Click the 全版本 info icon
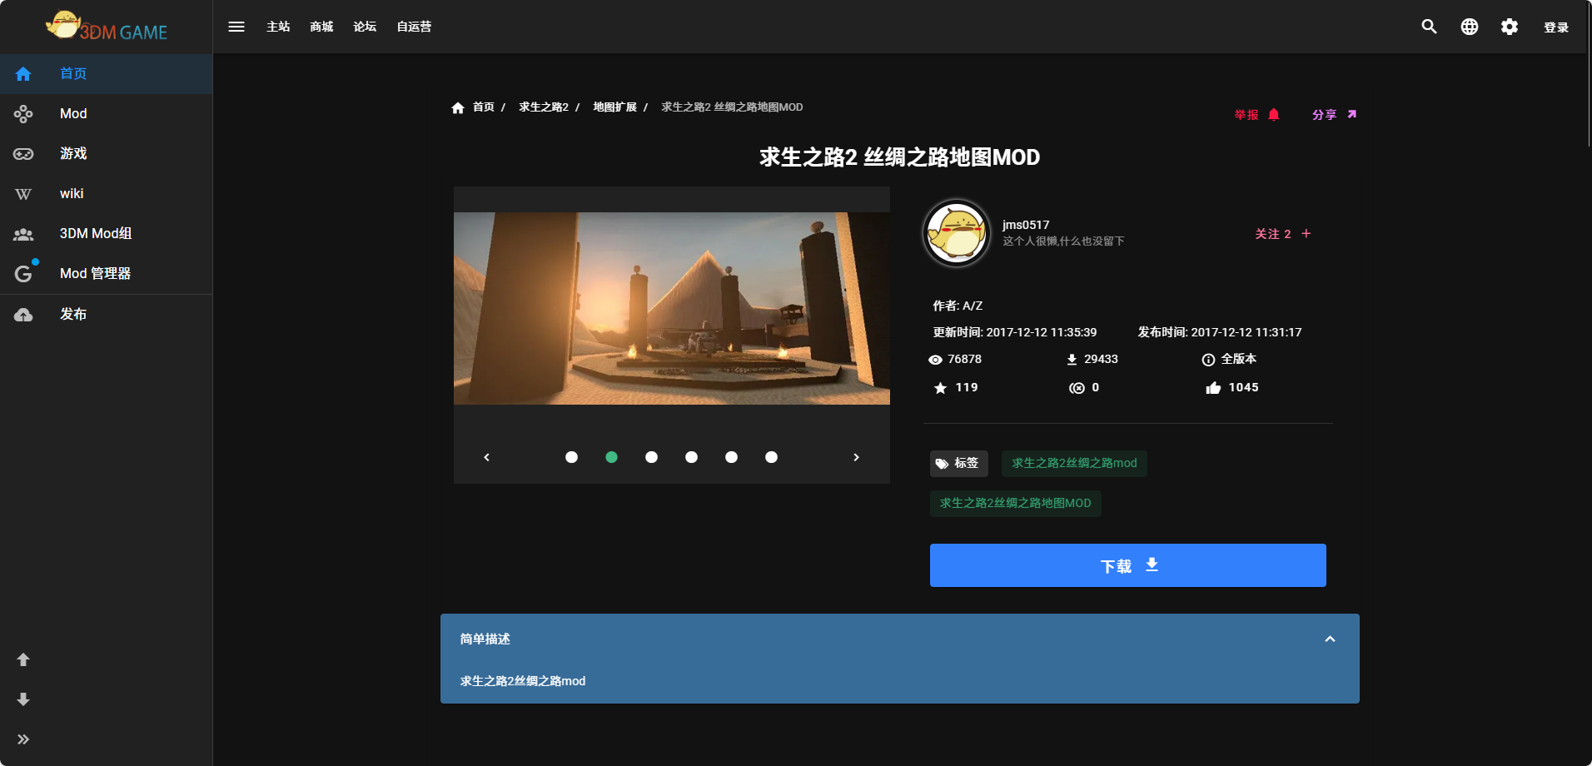Viewport: 1592px width, 766px height. [1208, 360]
